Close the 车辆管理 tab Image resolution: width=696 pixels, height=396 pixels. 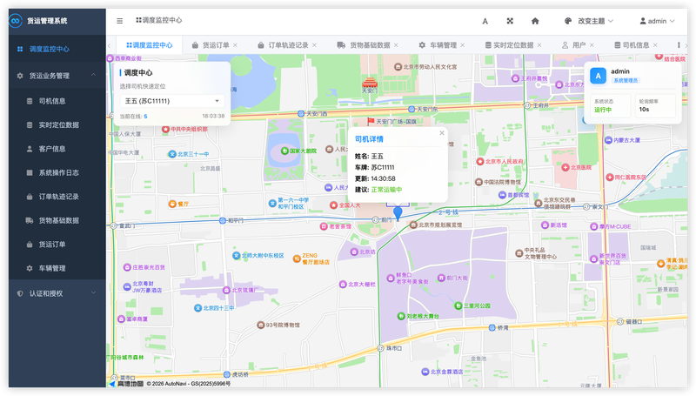(463, 45)
